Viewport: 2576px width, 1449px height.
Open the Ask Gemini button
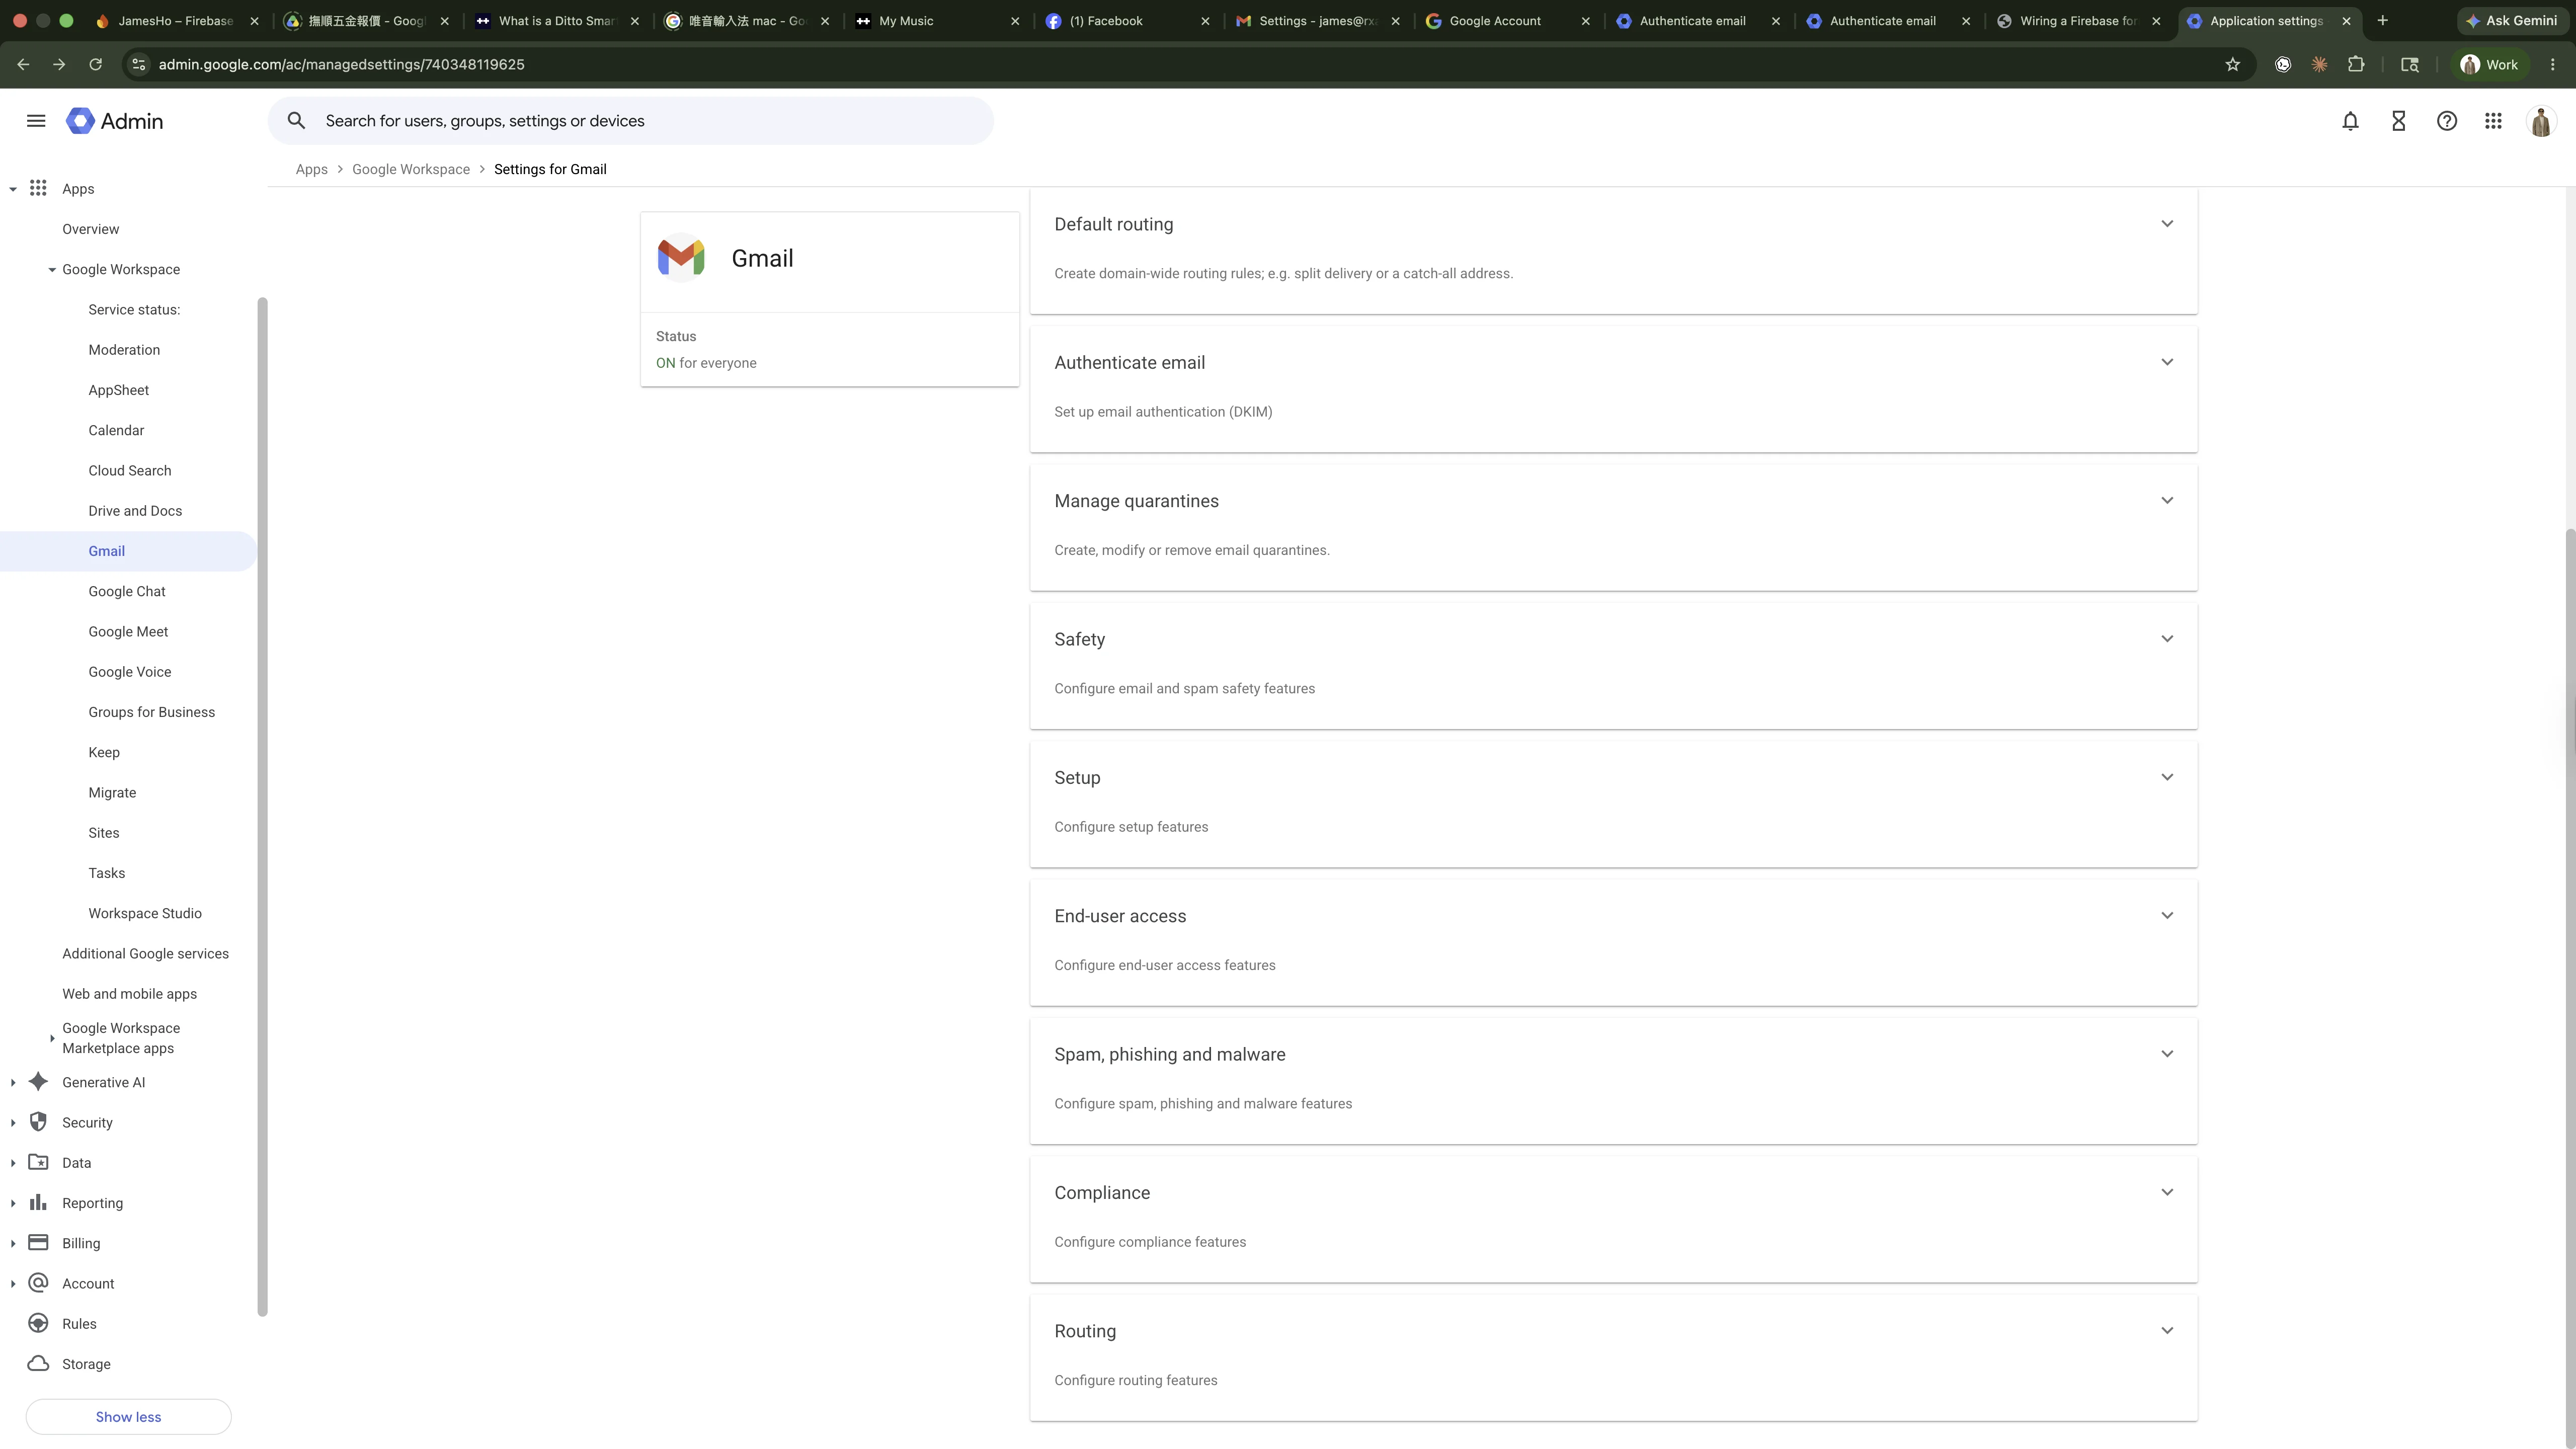coord(2512,20)
